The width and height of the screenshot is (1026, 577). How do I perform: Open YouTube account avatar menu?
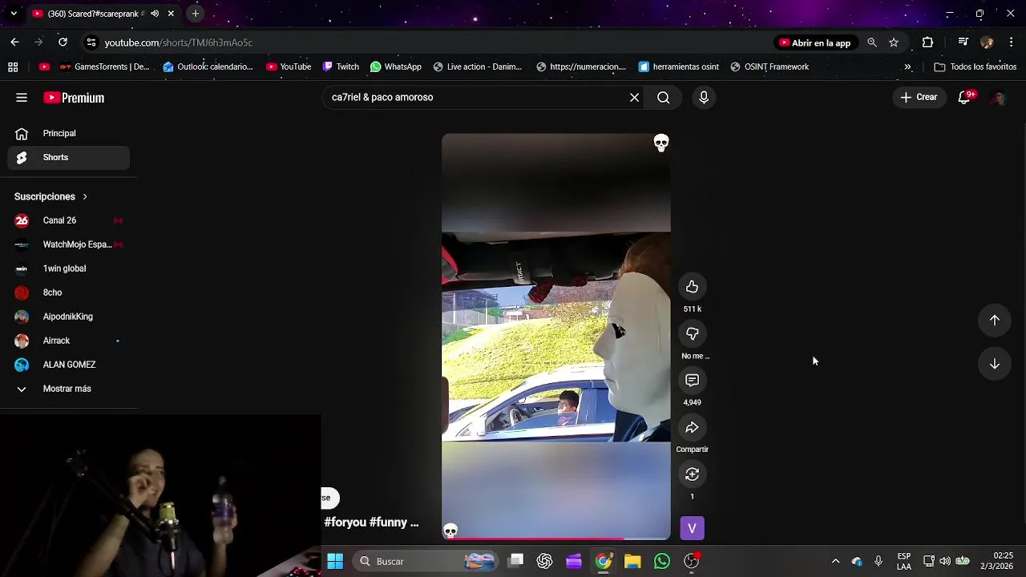coord(998,98)
